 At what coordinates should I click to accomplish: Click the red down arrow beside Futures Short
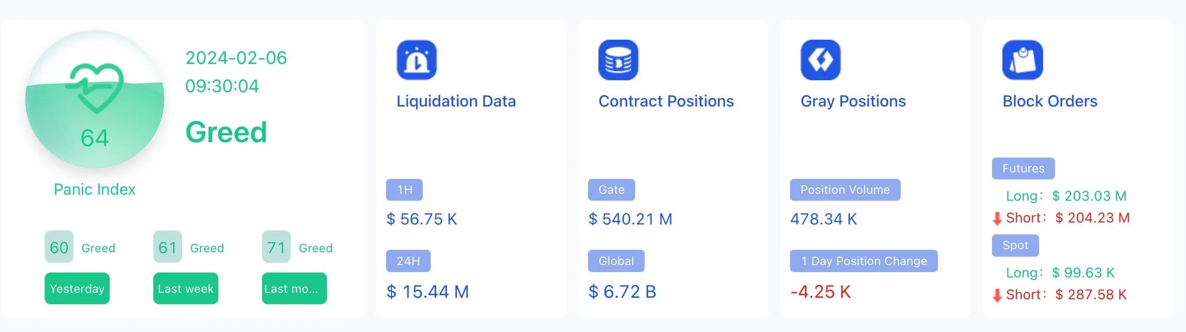[997, 219]
